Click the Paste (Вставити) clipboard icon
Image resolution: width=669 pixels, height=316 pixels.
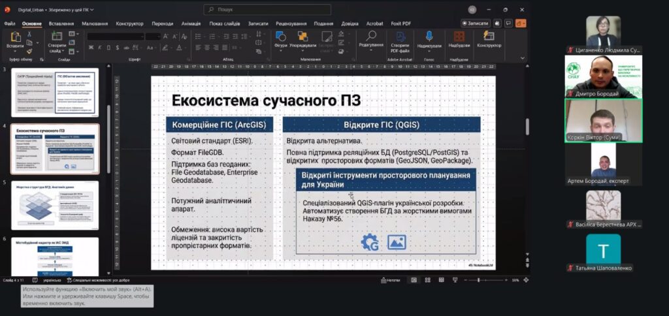click(14, 37)
